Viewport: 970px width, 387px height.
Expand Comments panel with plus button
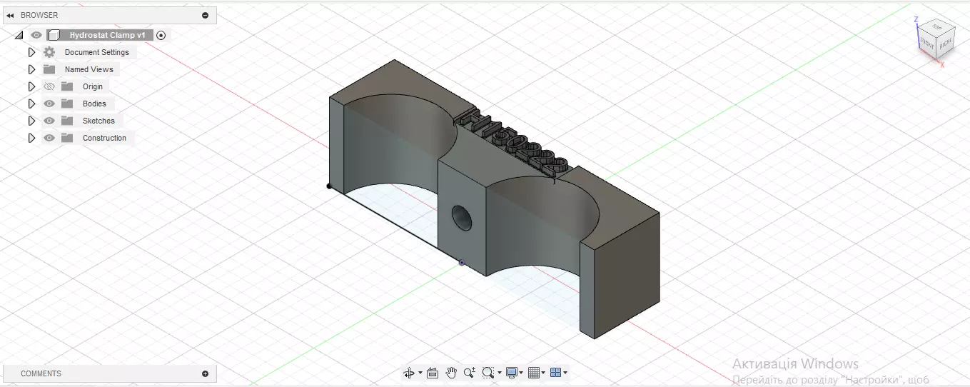(x=206, y=373)
